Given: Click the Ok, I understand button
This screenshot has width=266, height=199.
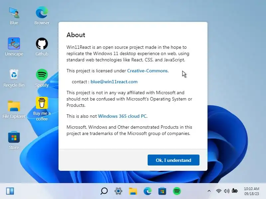Looking at the screenshot, I should pos(173,160).
